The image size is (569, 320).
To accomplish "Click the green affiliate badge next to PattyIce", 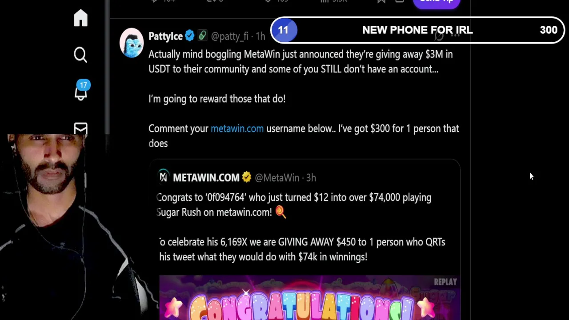I will click(x=202, y=36).
